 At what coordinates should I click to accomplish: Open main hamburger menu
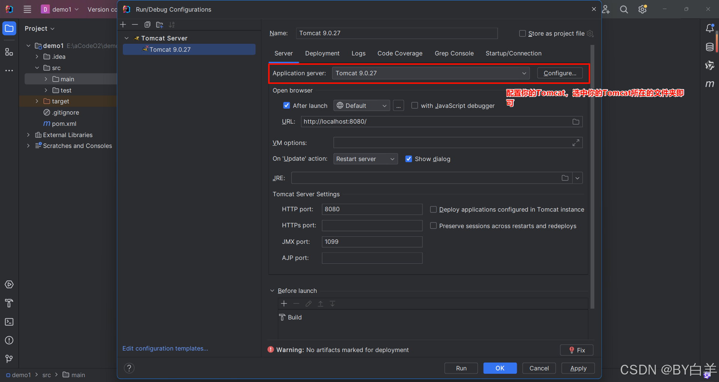tap(27, 9)
